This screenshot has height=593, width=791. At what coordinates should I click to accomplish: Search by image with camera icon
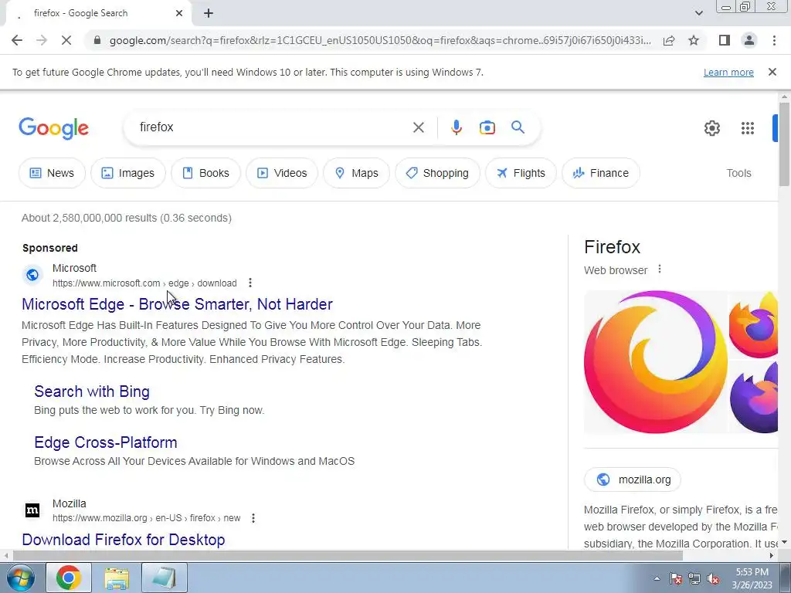point(487,127)
